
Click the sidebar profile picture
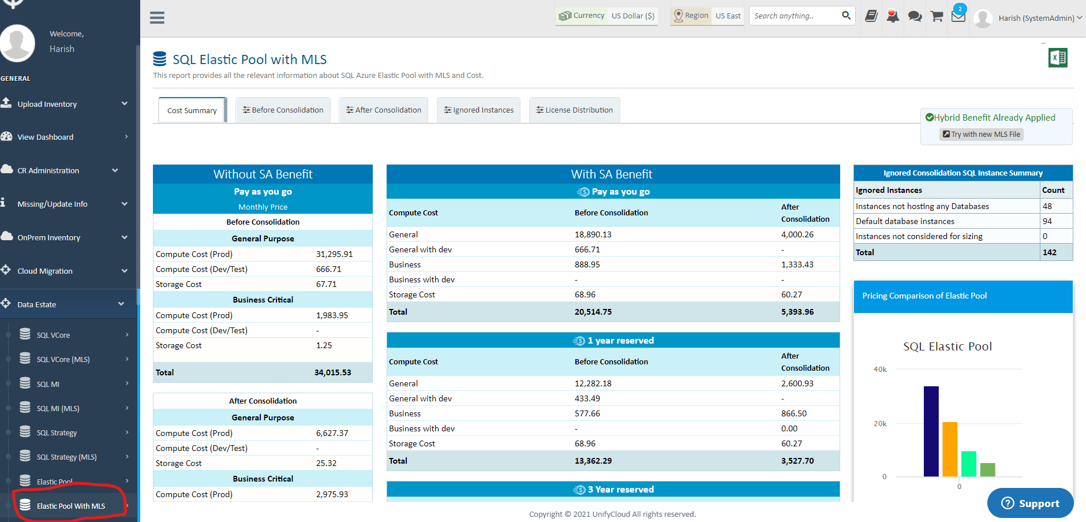point(17,43)
